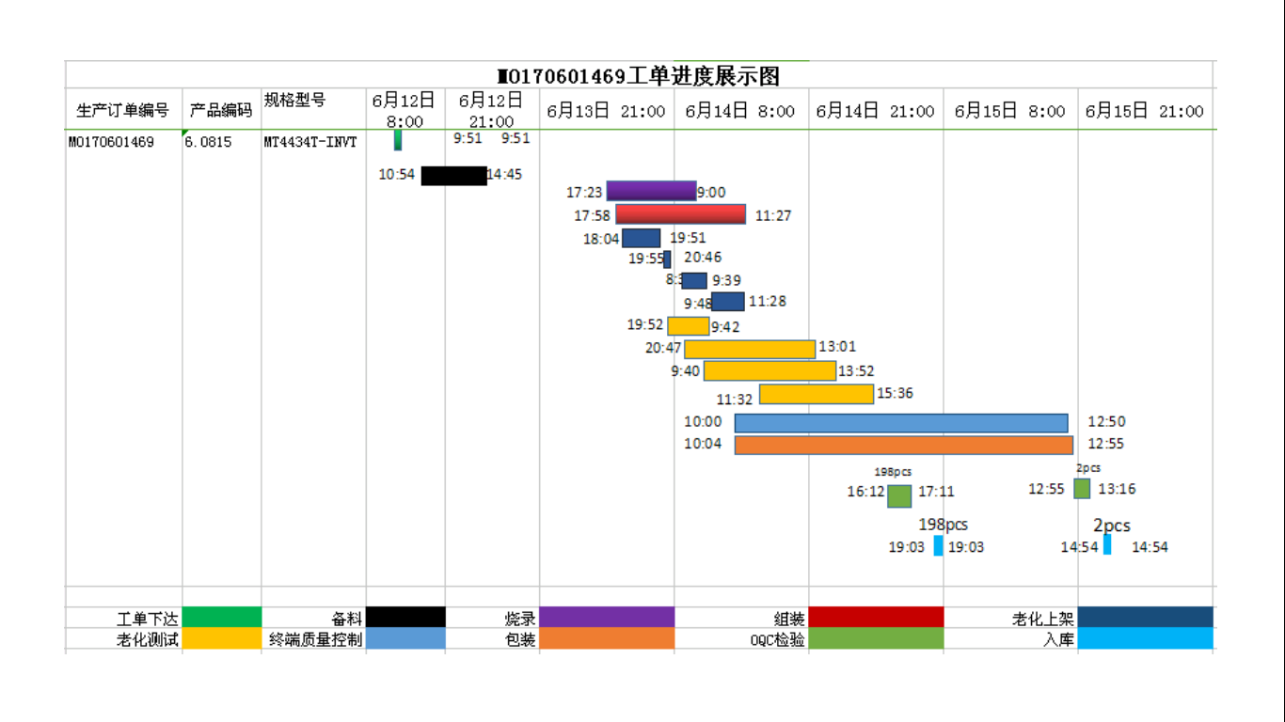Click the 烧录 legend label

coord(520,619)
